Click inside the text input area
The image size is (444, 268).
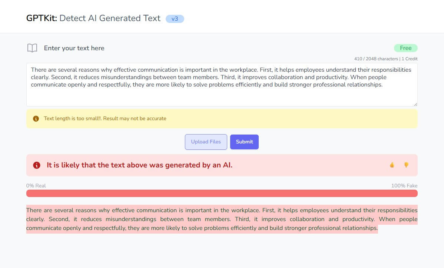(222, 85)
